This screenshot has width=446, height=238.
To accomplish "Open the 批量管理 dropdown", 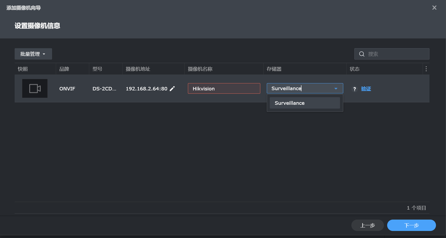I will coord(33,54).
